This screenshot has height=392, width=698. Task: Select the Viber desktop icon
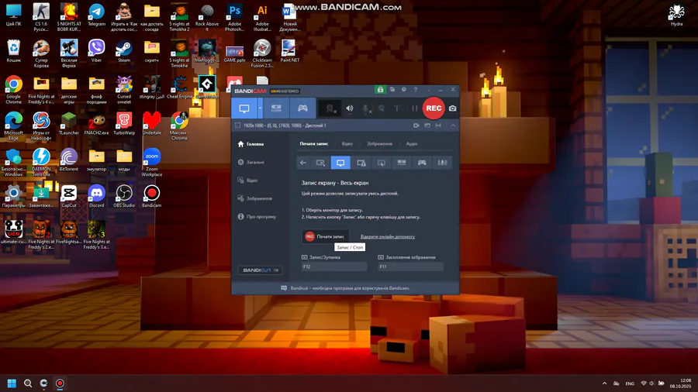point(97,52)
